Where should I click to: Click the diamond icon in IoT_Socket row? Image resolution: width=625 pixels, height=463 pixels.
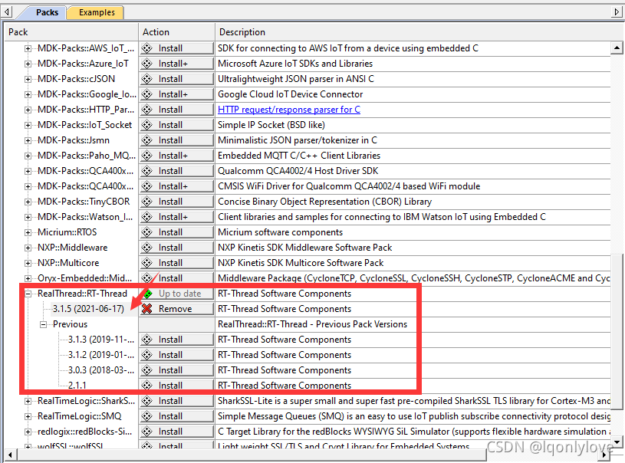147,125
